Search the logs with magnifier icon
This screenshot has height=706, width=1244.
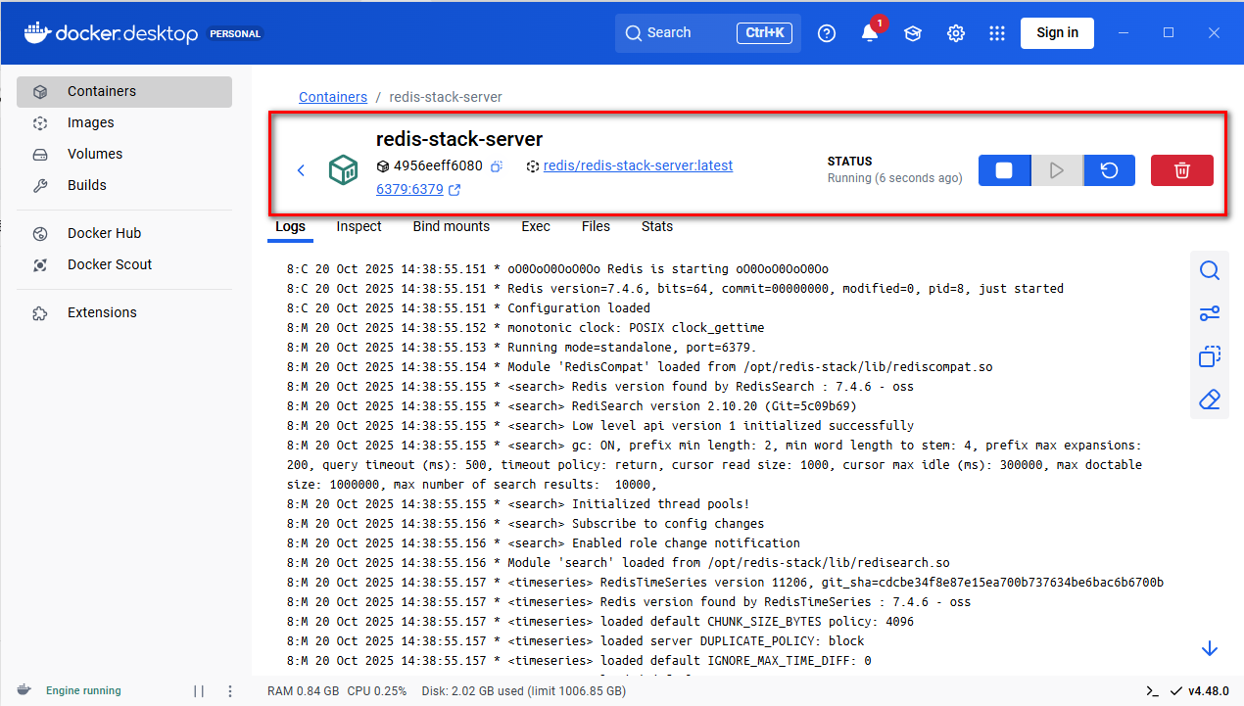point(1210,270)
